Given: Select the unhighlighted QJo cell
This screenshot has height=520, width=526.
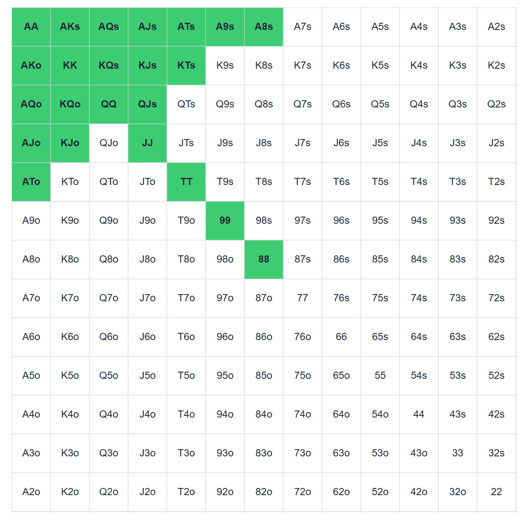Looking at the screenshot, I should [x=109, y=143].
